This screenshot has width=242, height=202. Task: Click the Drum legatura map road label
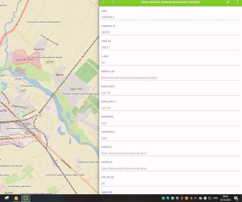click(50, 40)
